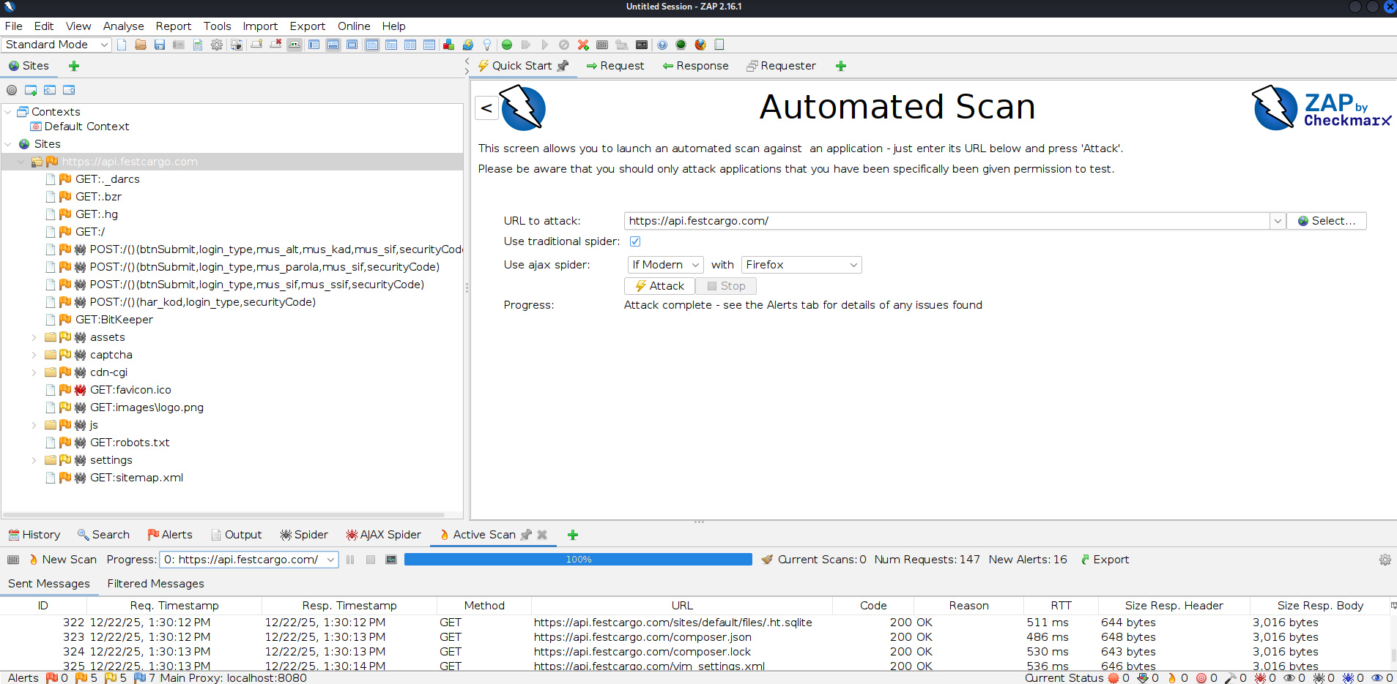The height and width of the screenshot is (684, 1397).
Task: Switch to the AJAX Spider tab
Action: click(384, 535)
